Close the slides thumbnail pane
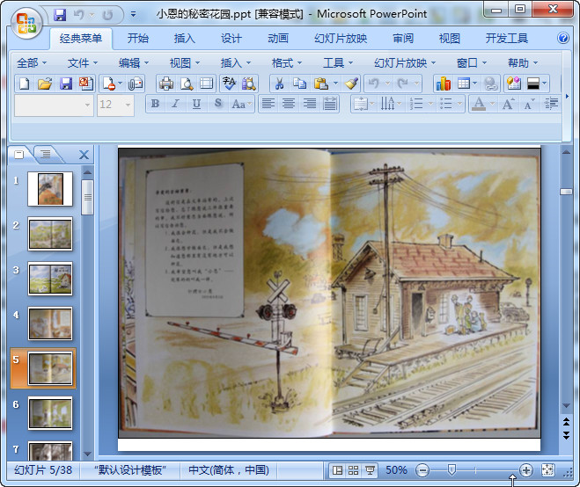 pyautogui.click(x=84, y=155)
